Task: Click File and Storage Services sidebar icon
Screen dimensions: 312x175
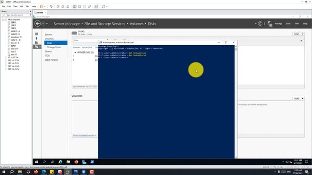Action: point(37,47)
